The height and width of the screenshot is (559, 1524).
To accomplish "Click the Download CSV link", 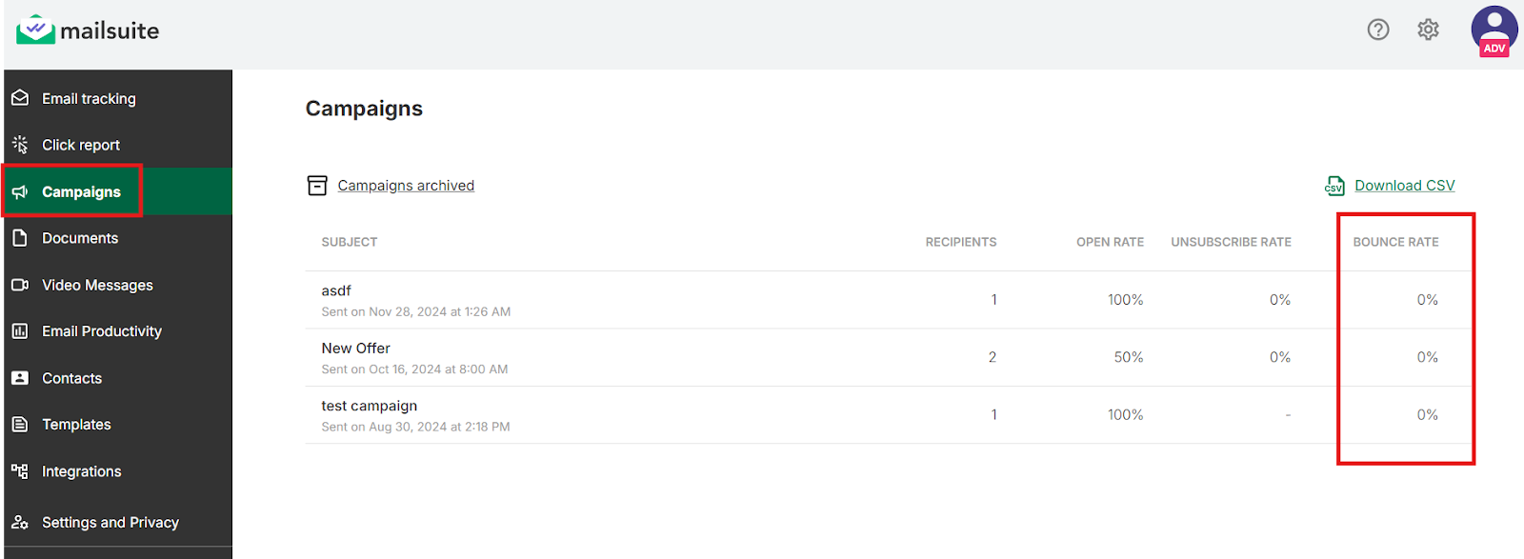I will click(1404, 186).
